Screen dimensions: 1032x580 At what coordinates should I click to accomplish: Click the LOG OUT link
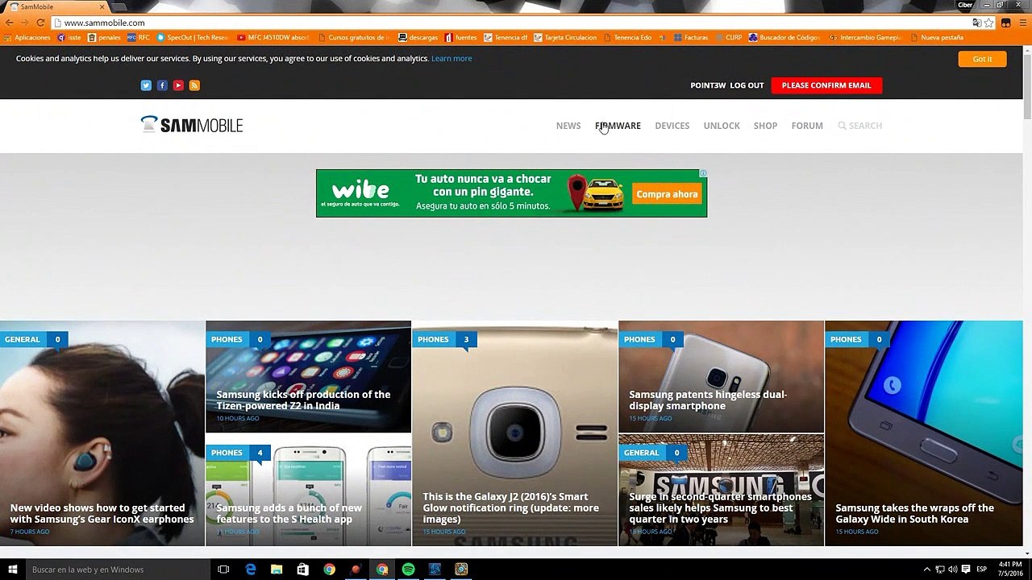(x=747, y=85)
